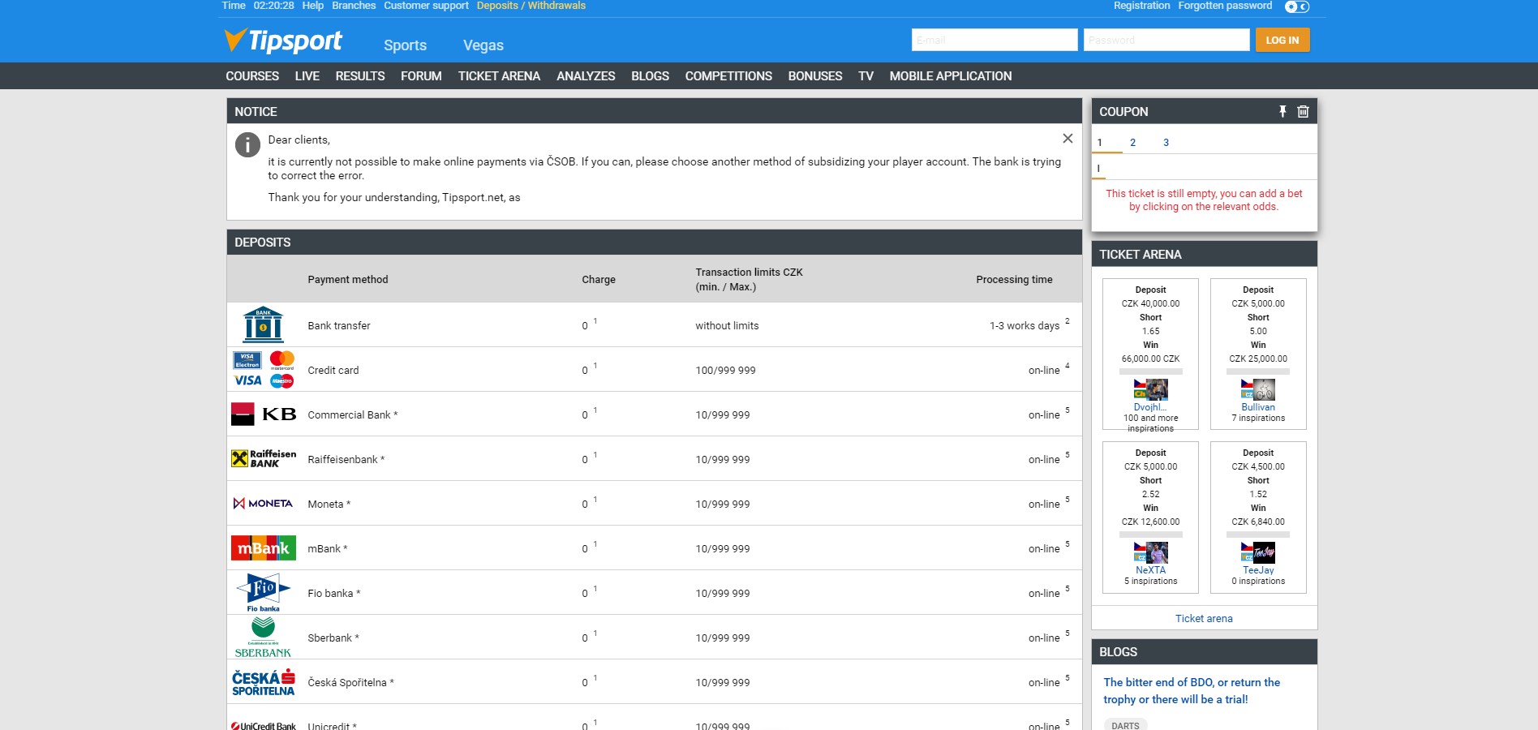This screenshot has width=1538, height=730.
Task: Select the Commercial Bank payment method
Action: point(353,414)
